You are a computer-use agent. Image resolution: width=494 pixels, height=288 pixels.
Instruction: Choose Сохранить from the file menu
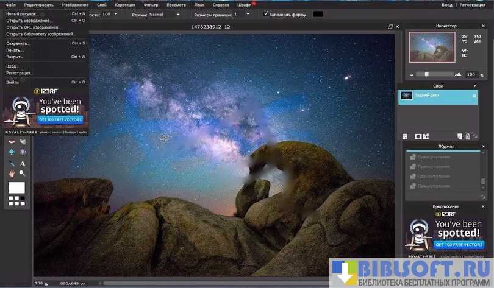point(18,43)
